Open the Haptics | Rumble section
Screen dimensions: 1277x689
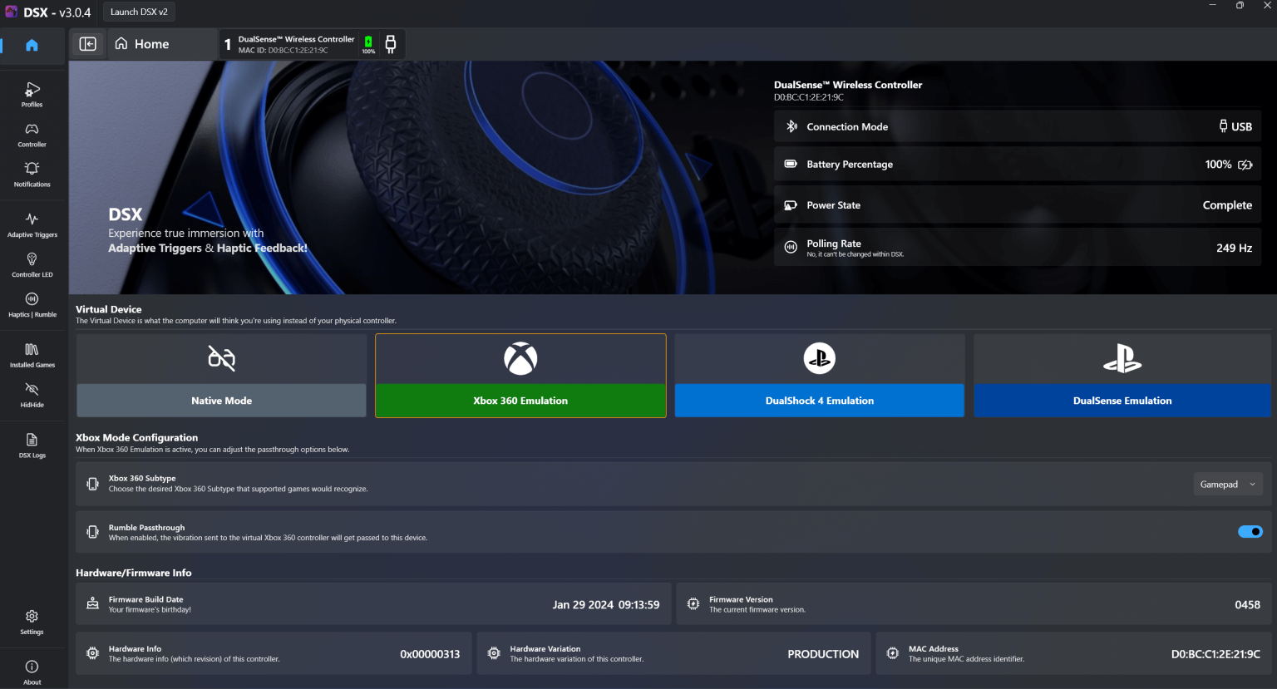pyautogui.click(x=32, y=304)
